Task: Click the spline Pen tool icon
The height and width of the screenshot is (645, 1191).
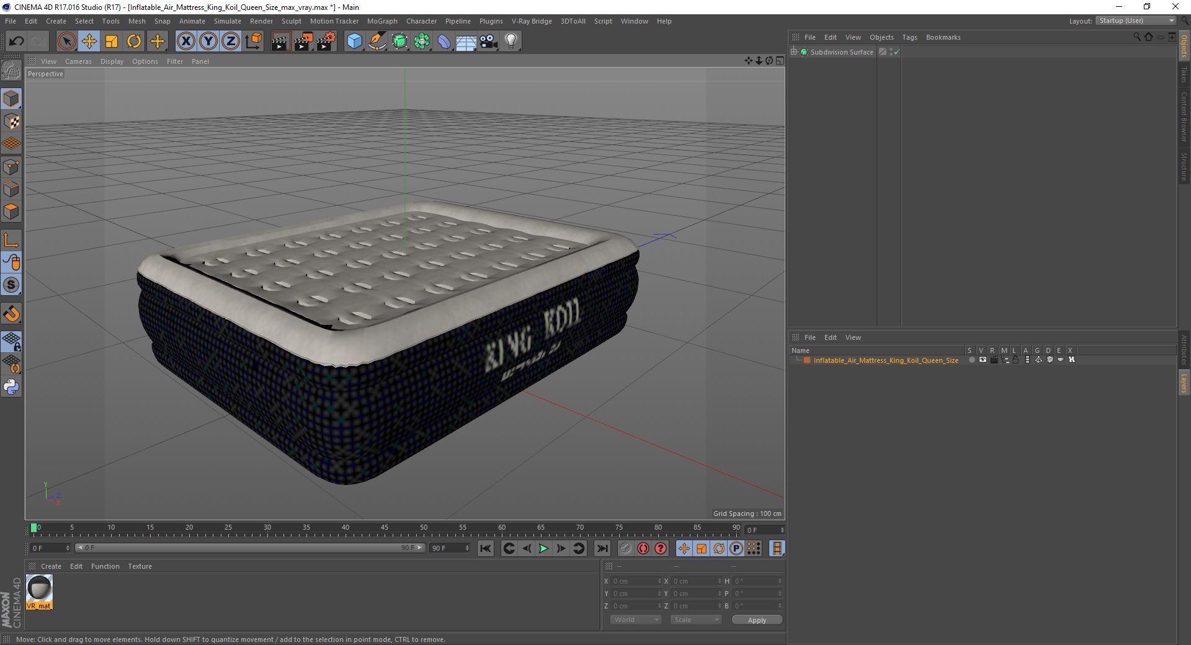Action: point(377,42)
